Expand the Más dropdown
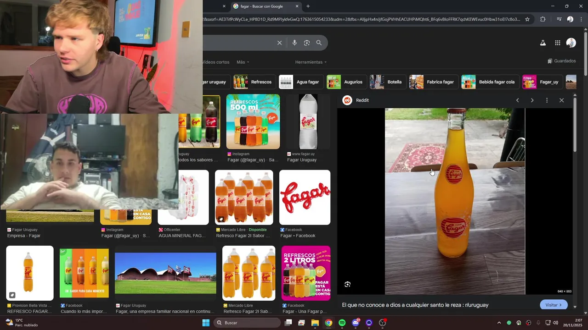 (243, 62)
